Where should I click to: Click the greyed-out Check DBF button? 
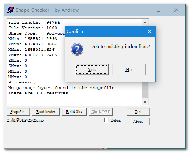(101, 112)
